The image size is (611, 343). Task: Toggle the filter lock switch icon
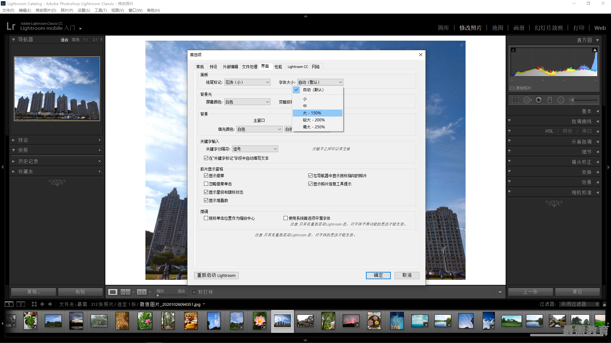click(x=604, y=304)
